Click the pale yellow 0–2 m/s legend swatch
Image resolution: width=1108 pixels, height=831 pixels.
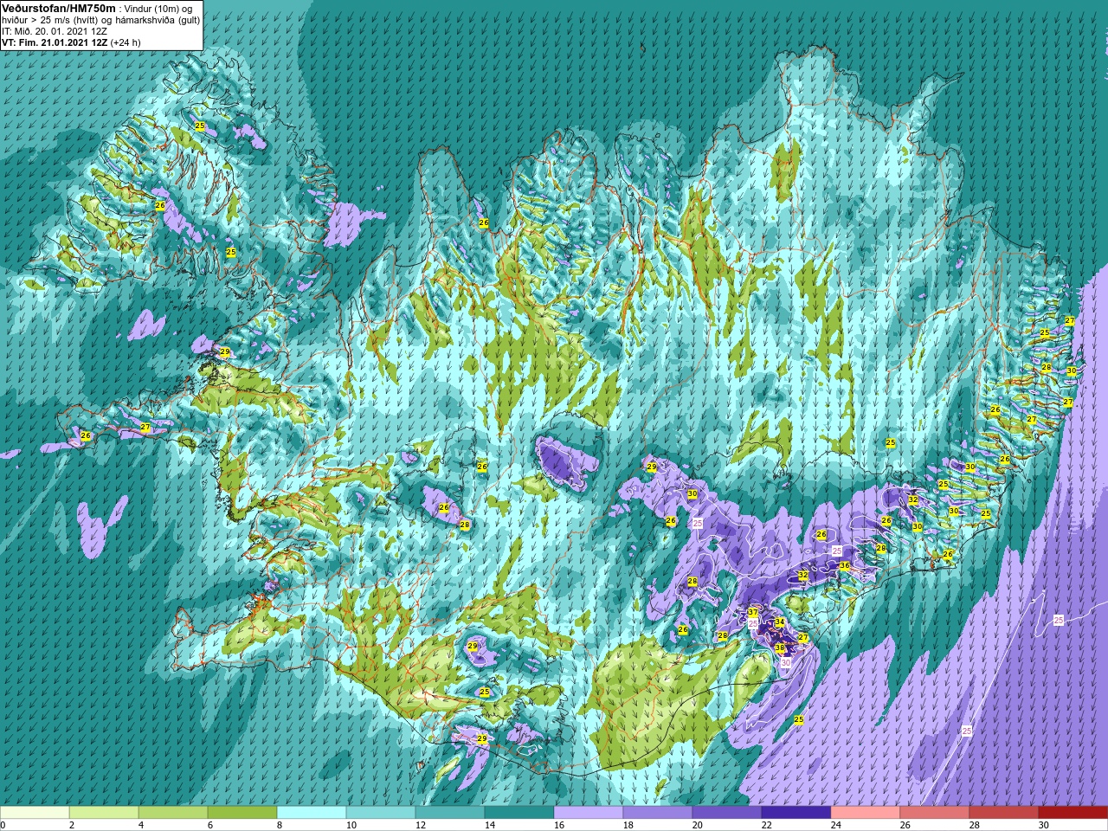[35, 813]
